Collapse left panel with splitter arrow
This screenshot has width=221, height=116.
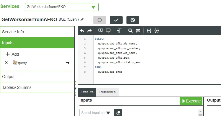point(75,89)
